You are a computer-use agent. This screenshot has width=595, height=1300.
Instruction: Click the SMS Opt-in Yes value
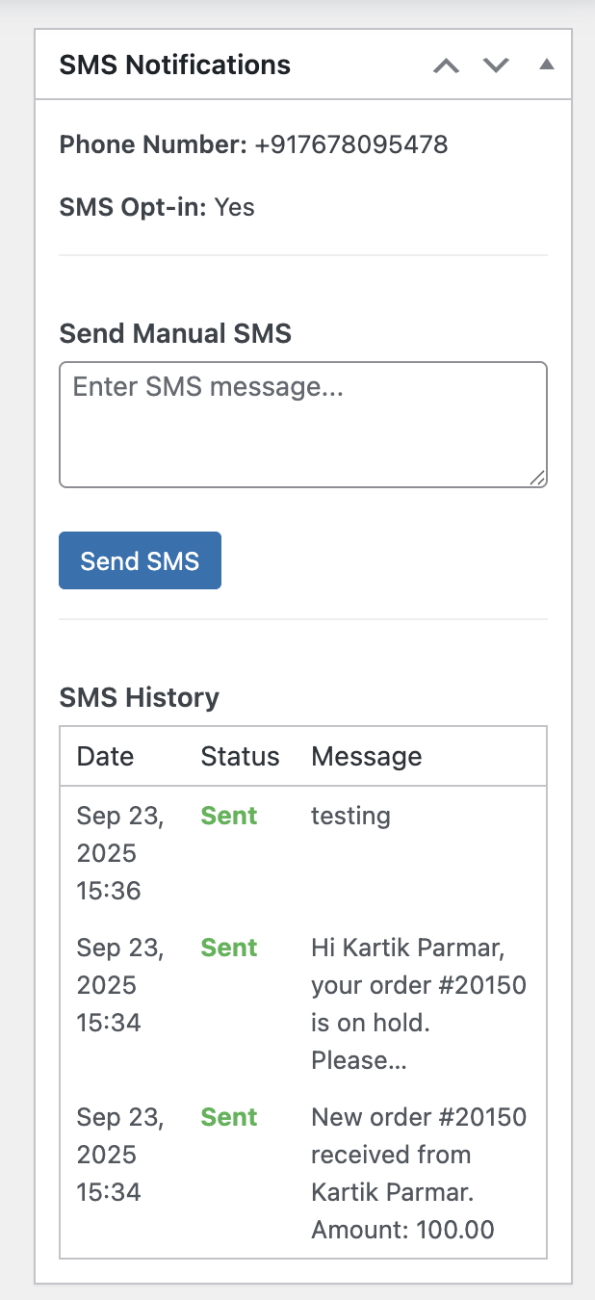(234, 207)
